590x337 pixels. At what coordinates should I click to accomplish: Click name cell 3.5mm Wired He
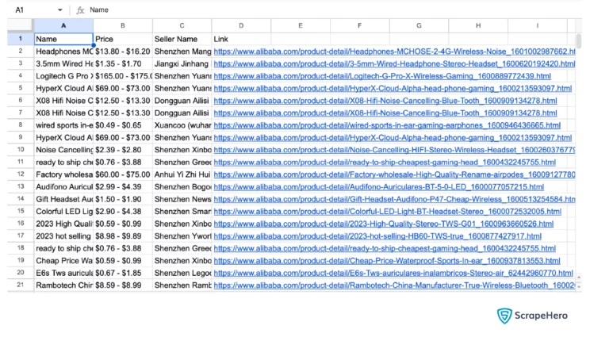[x=63, y=64]
